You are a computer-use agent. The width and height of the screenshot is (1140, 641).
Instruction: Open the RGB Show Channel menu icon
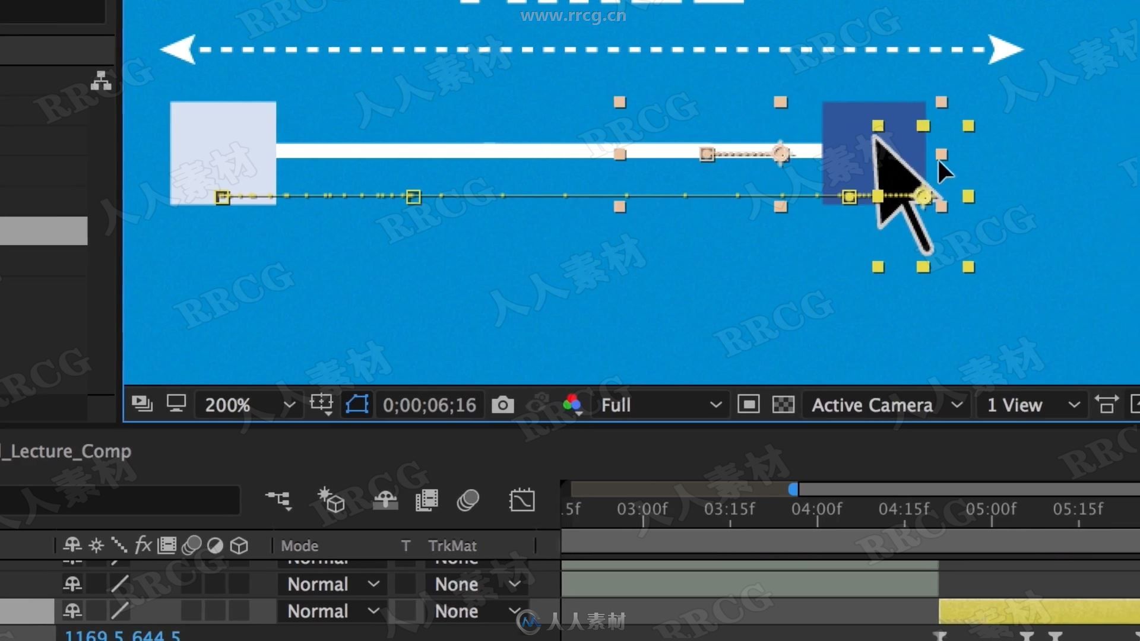(x=572, y=405)
